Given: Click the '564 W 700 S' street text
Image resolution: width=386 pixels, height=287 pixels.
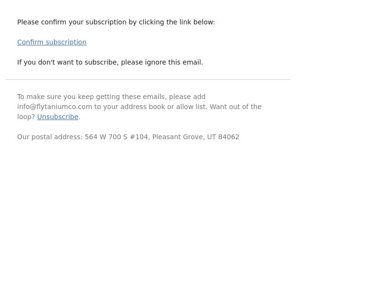Looking at the screenshot, I should tap(106, 137).
